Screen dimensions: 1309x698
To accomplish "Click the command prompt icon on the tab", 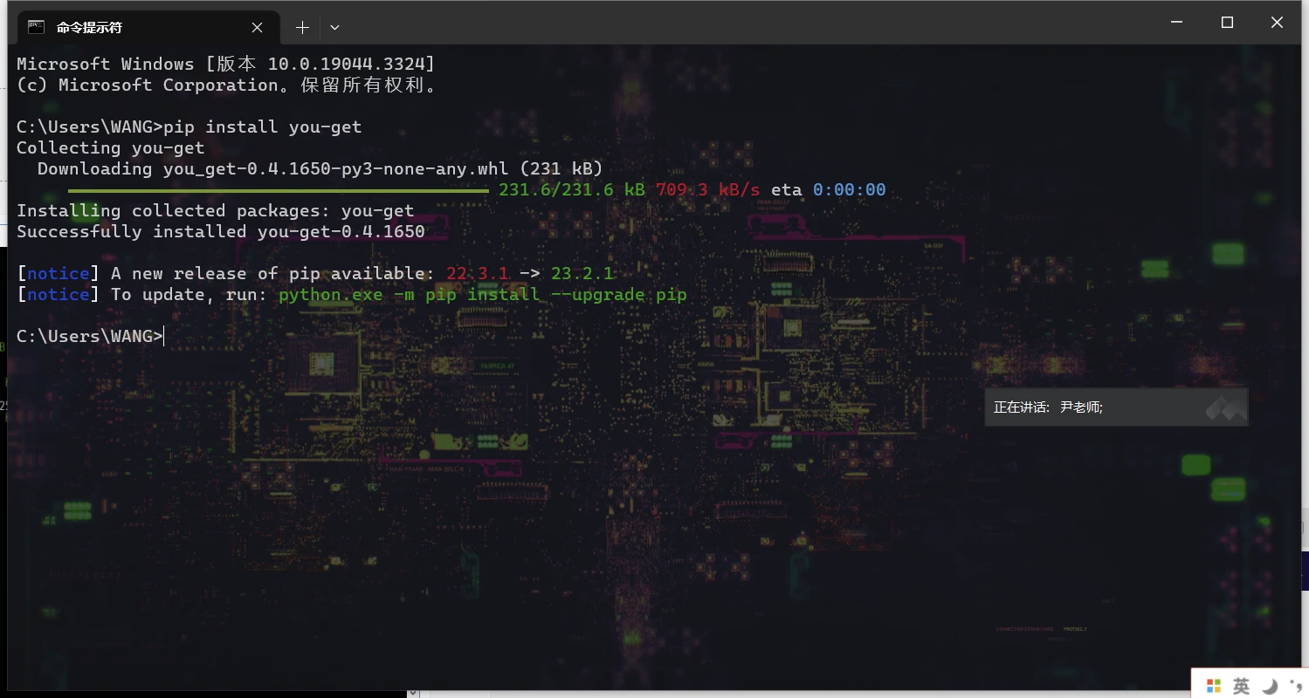I will click(x=36, y=27).
